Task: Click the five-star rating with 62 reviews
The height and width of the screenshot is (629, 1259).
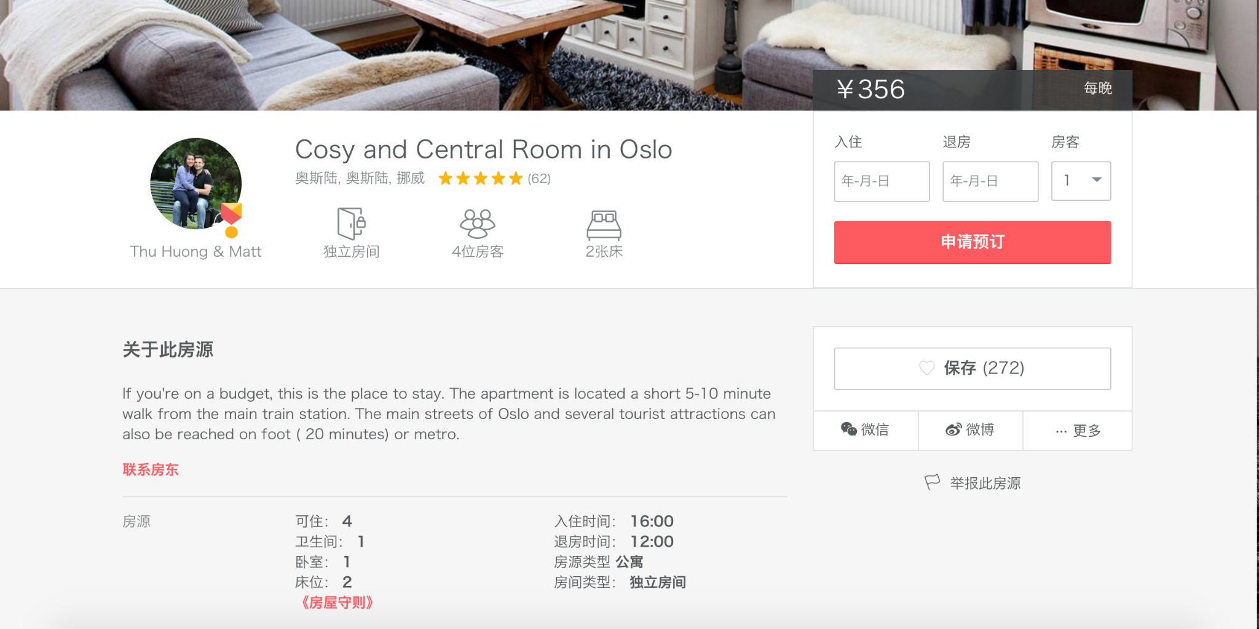Action: (x=494, y=179)
